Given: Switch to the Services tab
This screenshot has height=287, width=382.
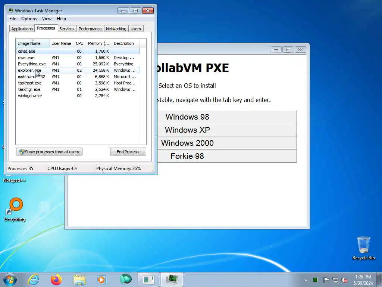Looking at the screenshot, I should [x=67, y=29].
